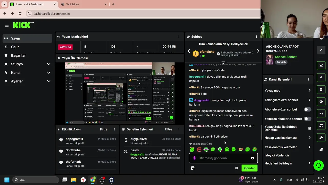This screenshot has height=185, width=328.
Task: Open the wrench tools widget icon
Action: pos(321,137)
